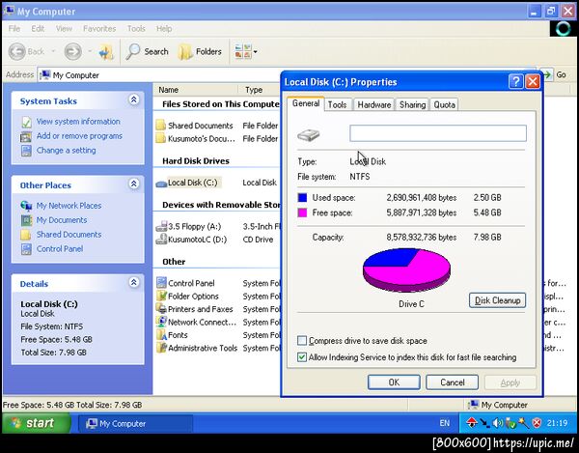Click the Forward arrow icon in toolbar

coord(72,51)
